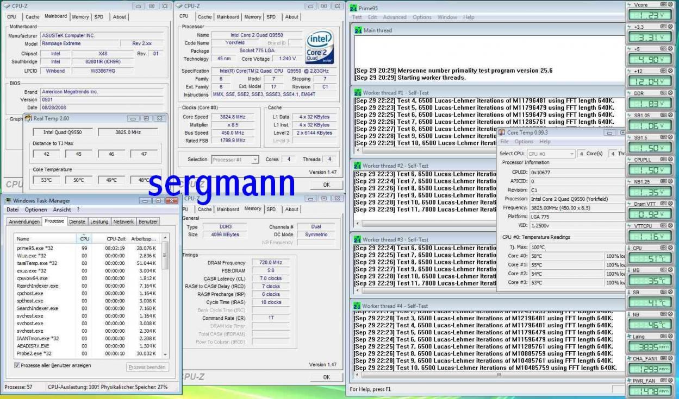Toggle 'Prozesse aller Benutzer anzeigen' checkbox
The height and width of the screenshot is (399, 679).
[18, 365]
